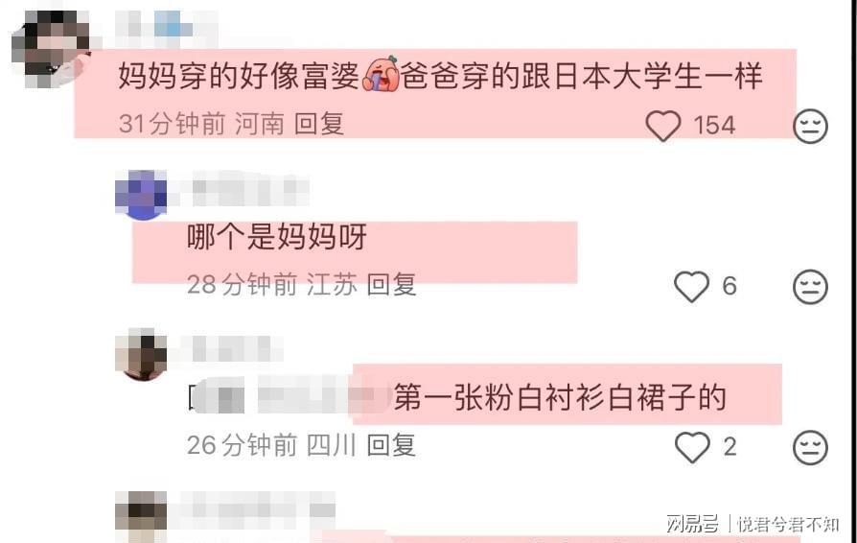Open the blurred username of the top commenter

(x=167, y=26)
